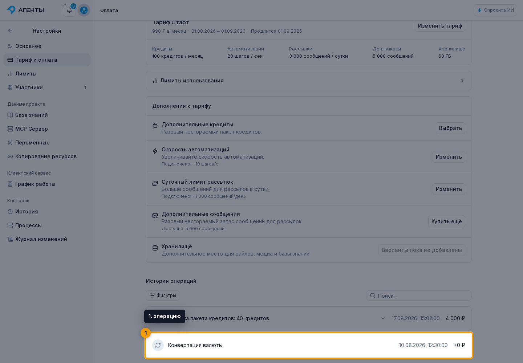523x363 pixels.
Task: Click the '10.08.2026, 12:30:00' timestamp
Action: click(423, 345)
